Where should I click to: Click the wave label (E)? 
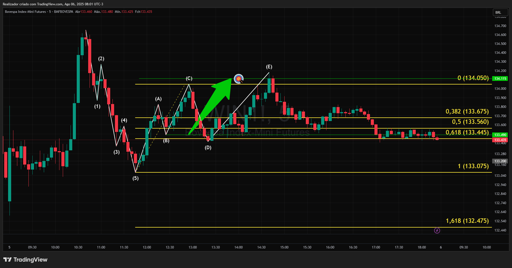point(269,67)
